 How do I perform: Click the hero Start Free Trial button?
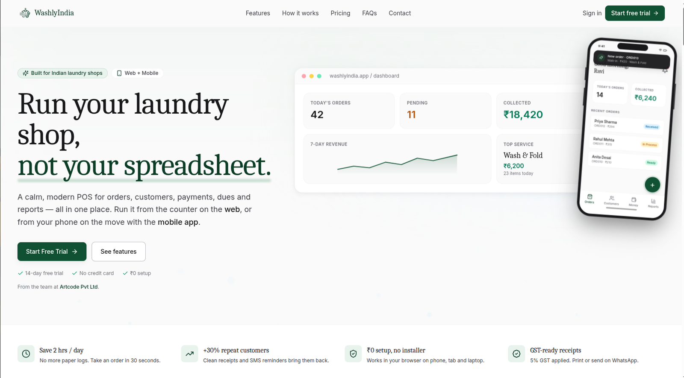[x=52, y=252]
